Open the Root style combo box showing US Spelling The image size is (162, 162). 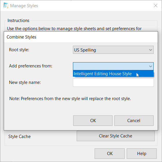click(x=113, y=50)
